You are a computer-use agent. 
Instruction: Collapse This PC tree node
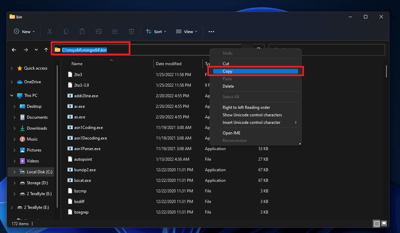[x=12, y=96]
